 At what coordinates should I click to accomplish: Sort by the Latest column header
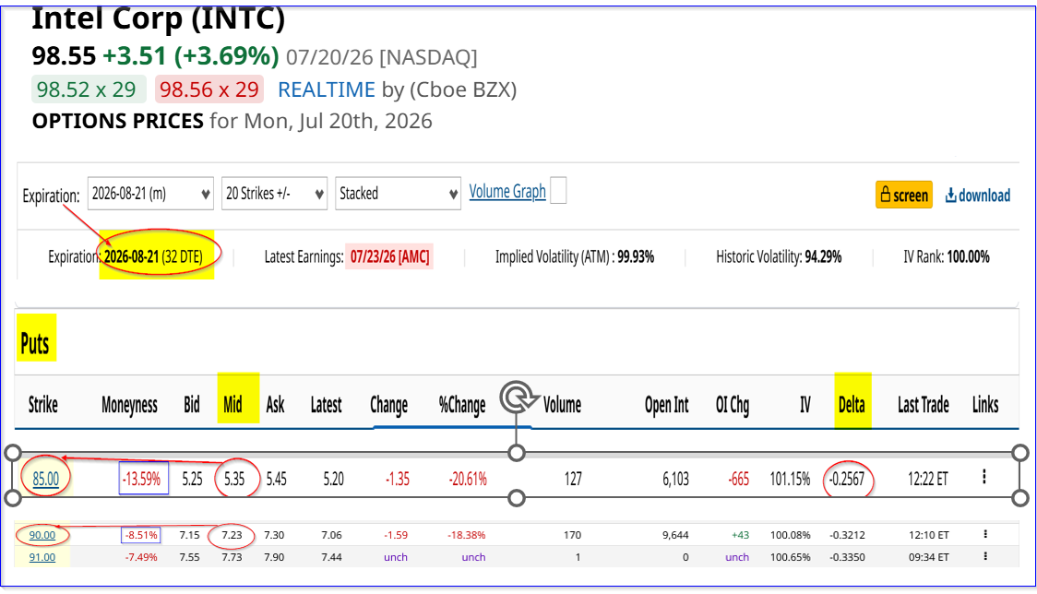pyautogui.click(x=326, y=404)
